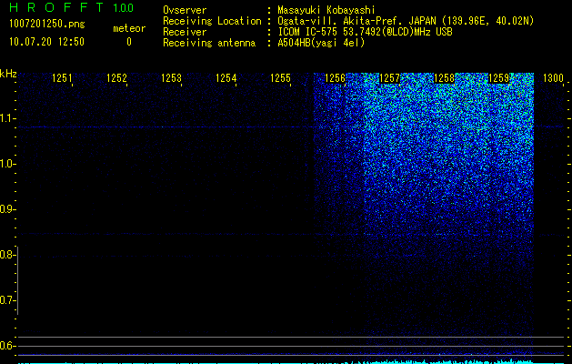572x364 pixels.
Task: Click the 1255 time marker
Action: point(280,78)
